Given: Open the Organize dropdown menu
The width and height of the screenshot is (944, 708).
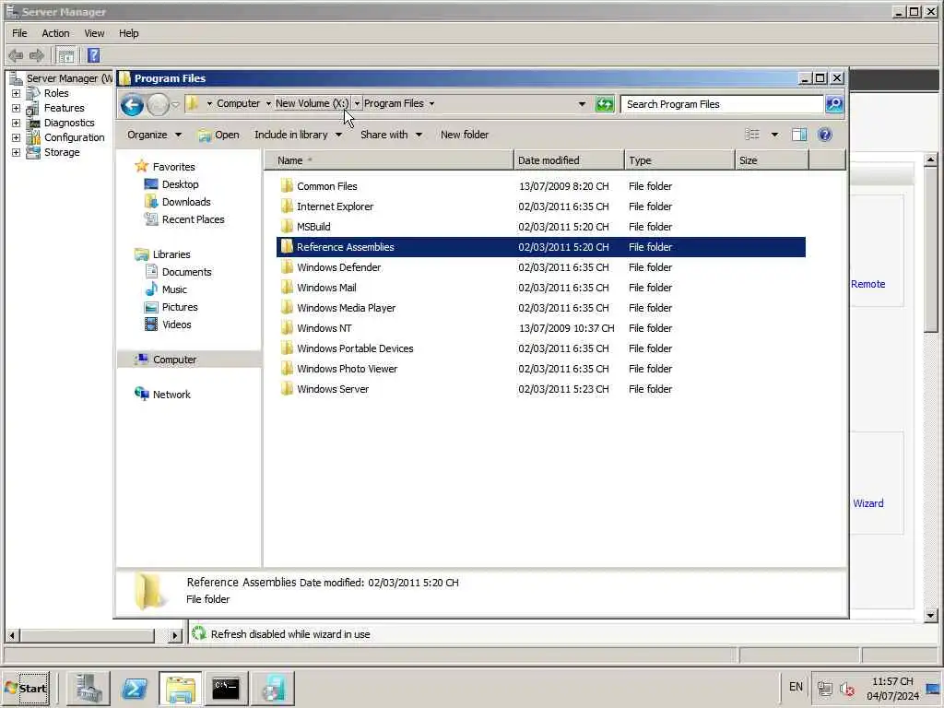Looking at the screenshot, I should tap(154, 135).
